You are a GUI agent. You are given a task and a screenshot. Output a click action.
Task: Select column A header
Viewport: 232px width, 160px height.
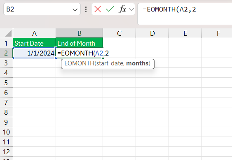[34, 33]
